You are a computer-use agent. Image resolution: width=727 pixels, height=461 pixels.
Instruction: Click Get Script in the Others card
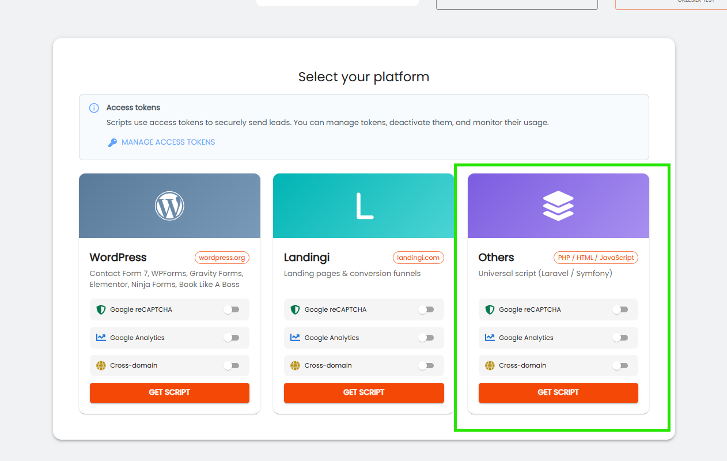[x=558, y=392]
